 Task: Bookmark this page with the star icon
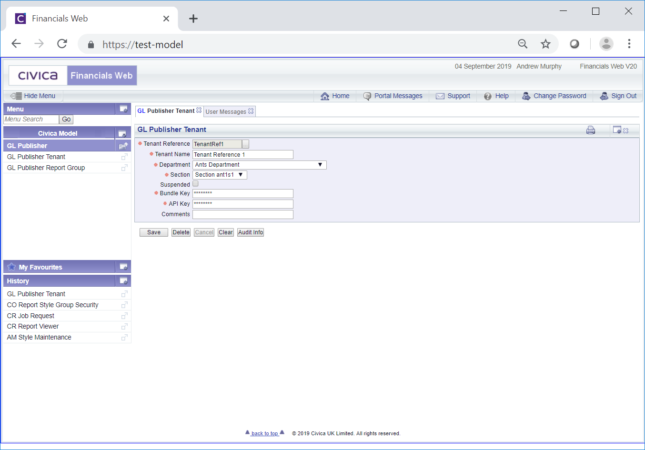click(545, 44)
